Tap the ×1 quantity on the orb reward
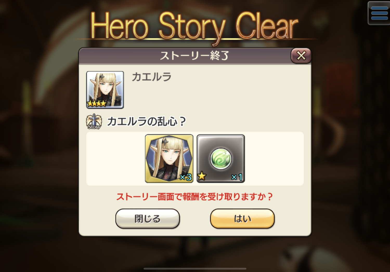The height and width of the screenshot is (272, 390). [x=237, y=177]
